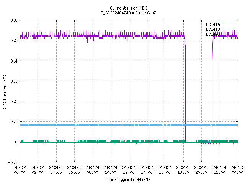Viewport: 245px width, 183px height.
Task: Click the y-axis label 'S/C Current (A)'
Action: pyautogui.click(x=5, y=91)
